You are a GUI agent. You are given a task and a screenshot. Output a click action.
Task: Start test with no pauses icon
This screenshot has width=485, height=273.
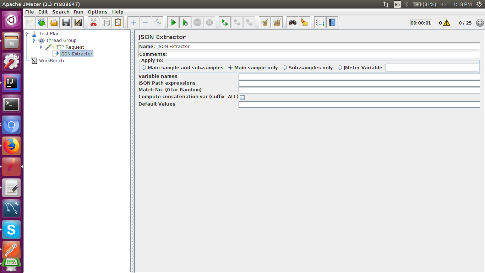185,23
